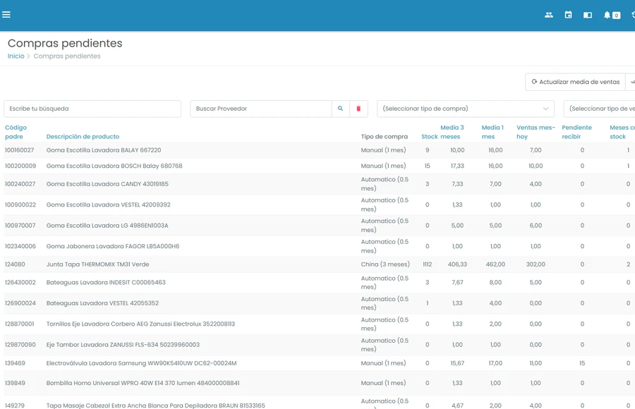635x409 pixels.
Task: Sort by Ventas mes-hoy column
Action: point(536,132)
